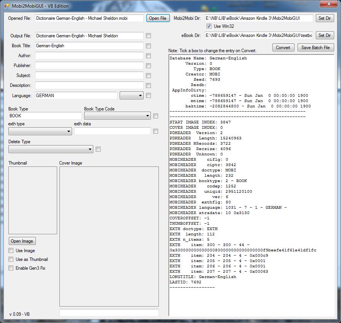Toggle the Use as Thumbnail checkbox
The height and width of the screenshot is (323, 341).
11,259
